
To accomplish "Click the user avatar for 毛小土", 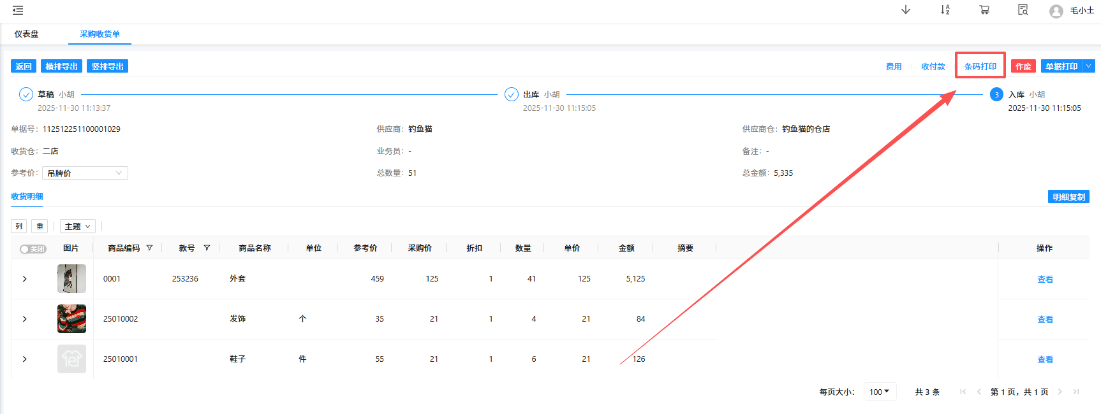I will tap(1056, 11).
